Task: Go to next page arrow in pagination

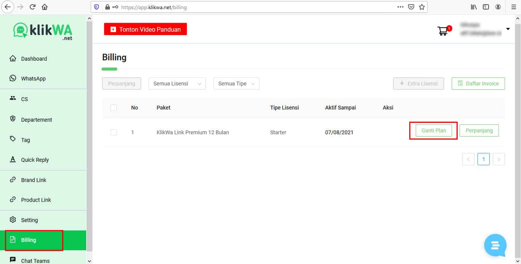Action: pos(499,159)
